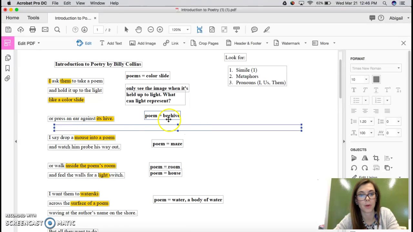Click the flip vertical triangle icon
Viewport: 413px width, 232px height.
pos(354,158)
